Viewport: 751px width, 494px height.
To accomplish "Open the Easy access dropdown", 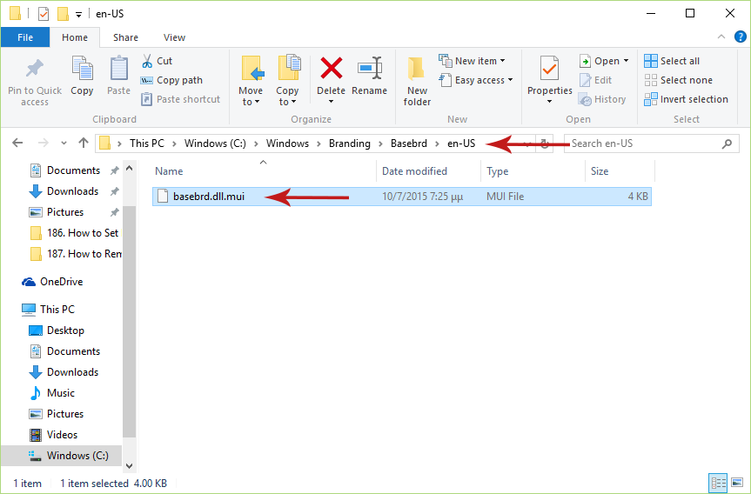I will [476, 80].
